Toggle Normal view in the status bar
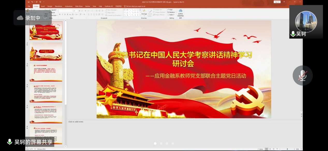The width and height of the screenshot is (328, 151). tap(267, 149)
